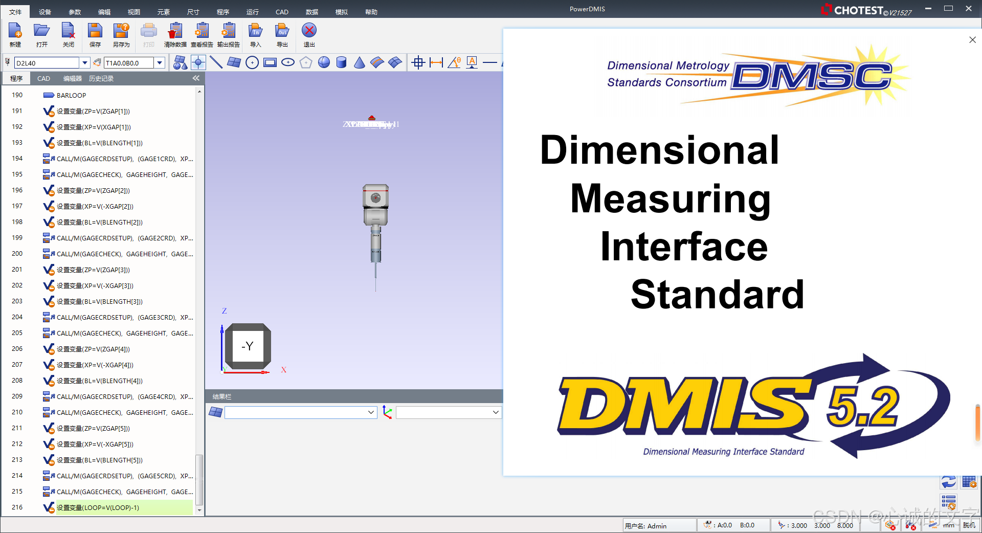Image resolution: width=982 pixels, height=533 pixels.
Task: Open the 尺寸 menu
Action: [x=193, y=12]
